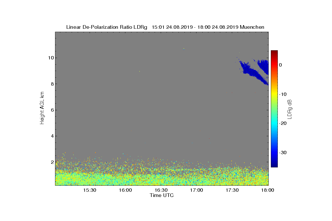Click the 15:30 time tick label
Screen dimensions: 332x221
click(x=90, y=190)
